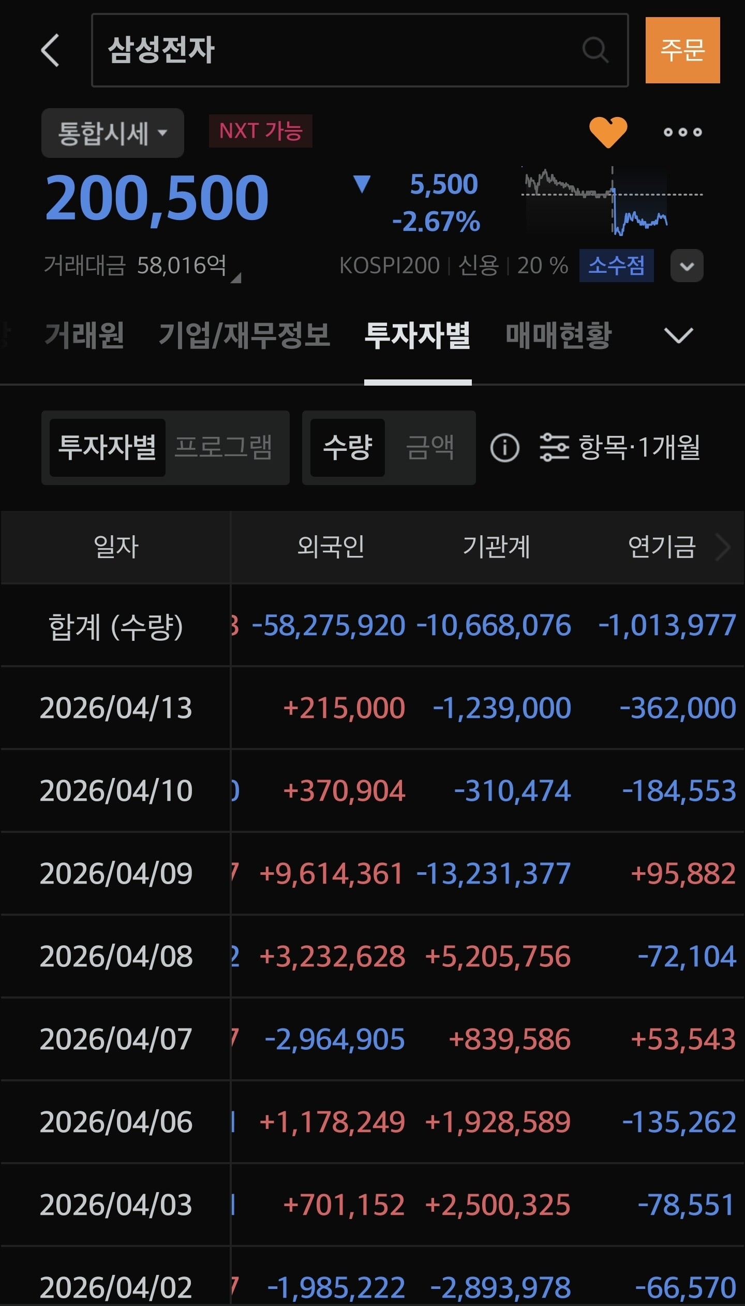Click the orange 주문 order button
745x1306 pixels.
pyautogui.click(x=682, y=50)
